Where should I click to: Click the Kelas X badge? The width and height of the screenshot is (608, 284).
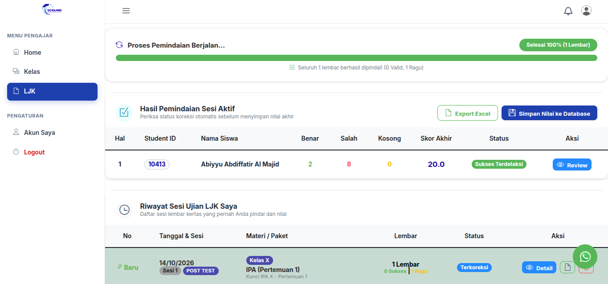[260, 260]
